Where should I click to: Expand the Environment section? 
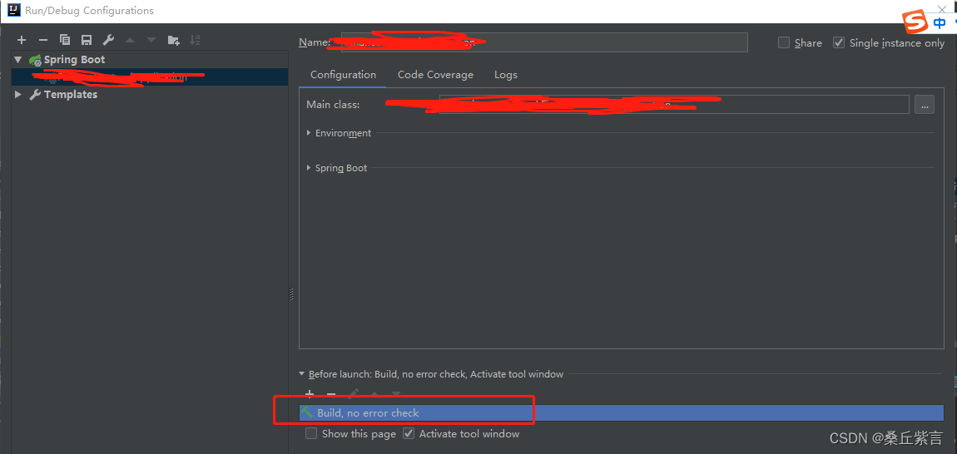click(x=310, y=133)
